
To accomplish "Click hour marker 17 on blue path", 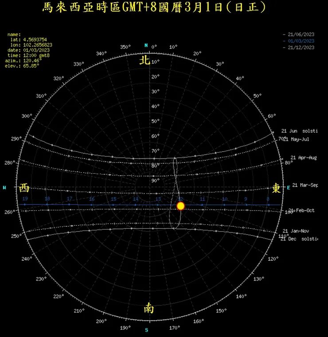I will [x=70, y=198].
